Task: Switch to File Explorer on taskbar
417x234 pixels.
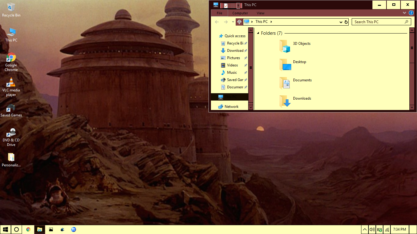Action: (x=40, y=229)
